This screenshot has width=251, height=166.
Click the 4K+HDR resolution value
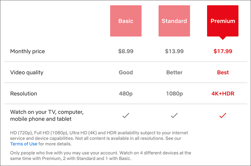(x=223, y=94)
